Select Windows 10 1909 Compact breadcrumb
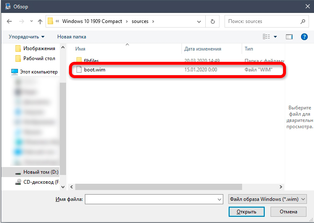Image resolution: width=314 pixels, height=223 pixels. [92, 21]
